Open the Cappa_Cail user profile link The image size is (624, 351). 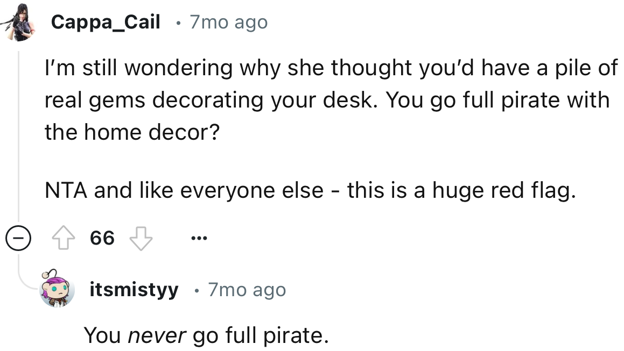click(106, 22)
